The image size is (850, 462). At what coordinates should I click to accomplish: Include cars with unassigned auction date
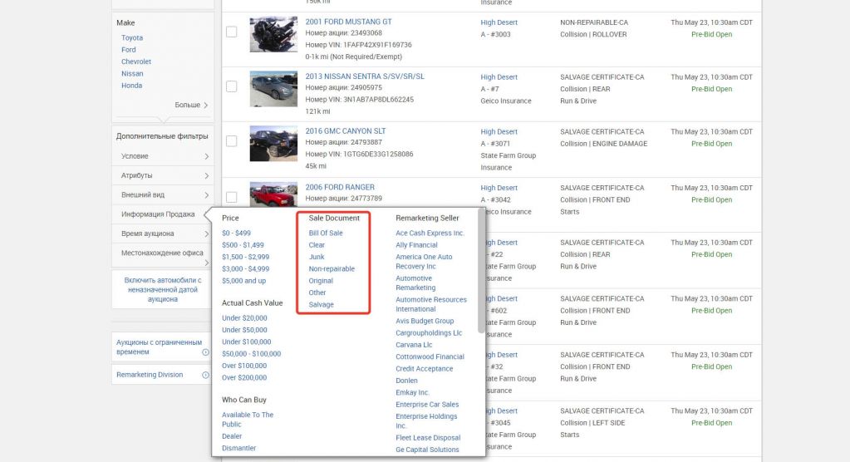pos(163,289)
